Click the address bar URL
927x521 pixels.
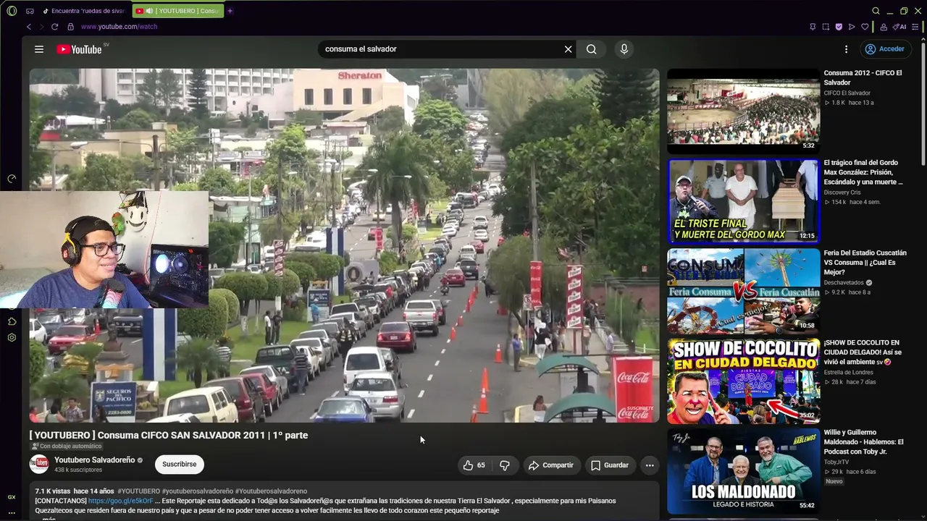[119, 27]
